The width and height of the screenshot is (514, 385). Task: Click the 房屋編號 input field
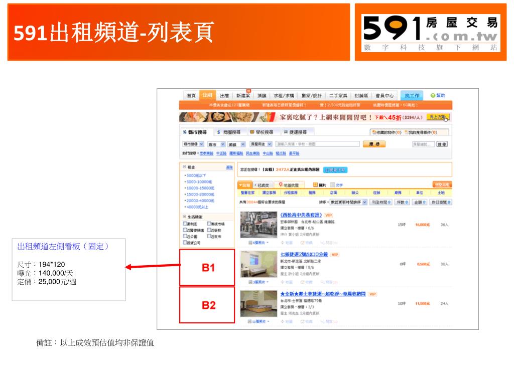pyautogui.click(x=423, y=144)
